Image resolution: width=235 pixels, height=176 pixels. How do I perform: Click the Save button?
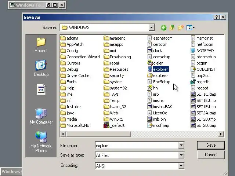click(211, 145)
